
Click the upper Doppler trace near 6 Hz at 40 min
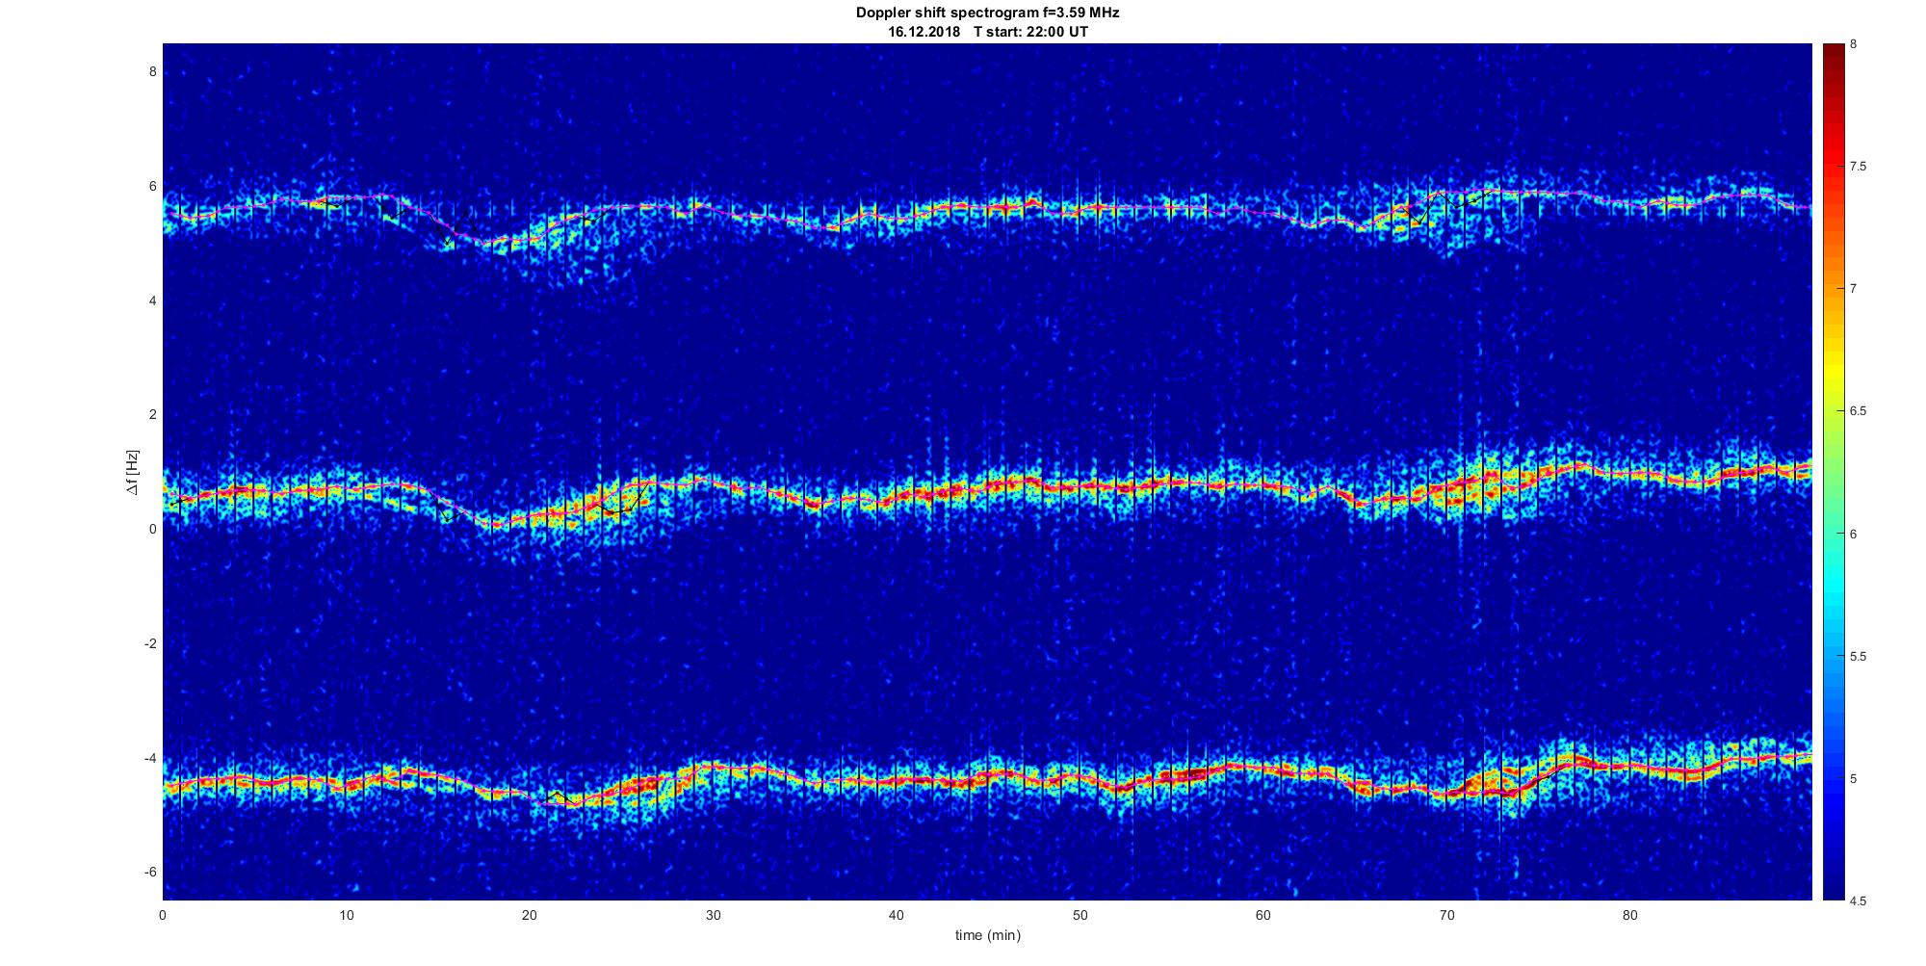(x=897, y=215)
